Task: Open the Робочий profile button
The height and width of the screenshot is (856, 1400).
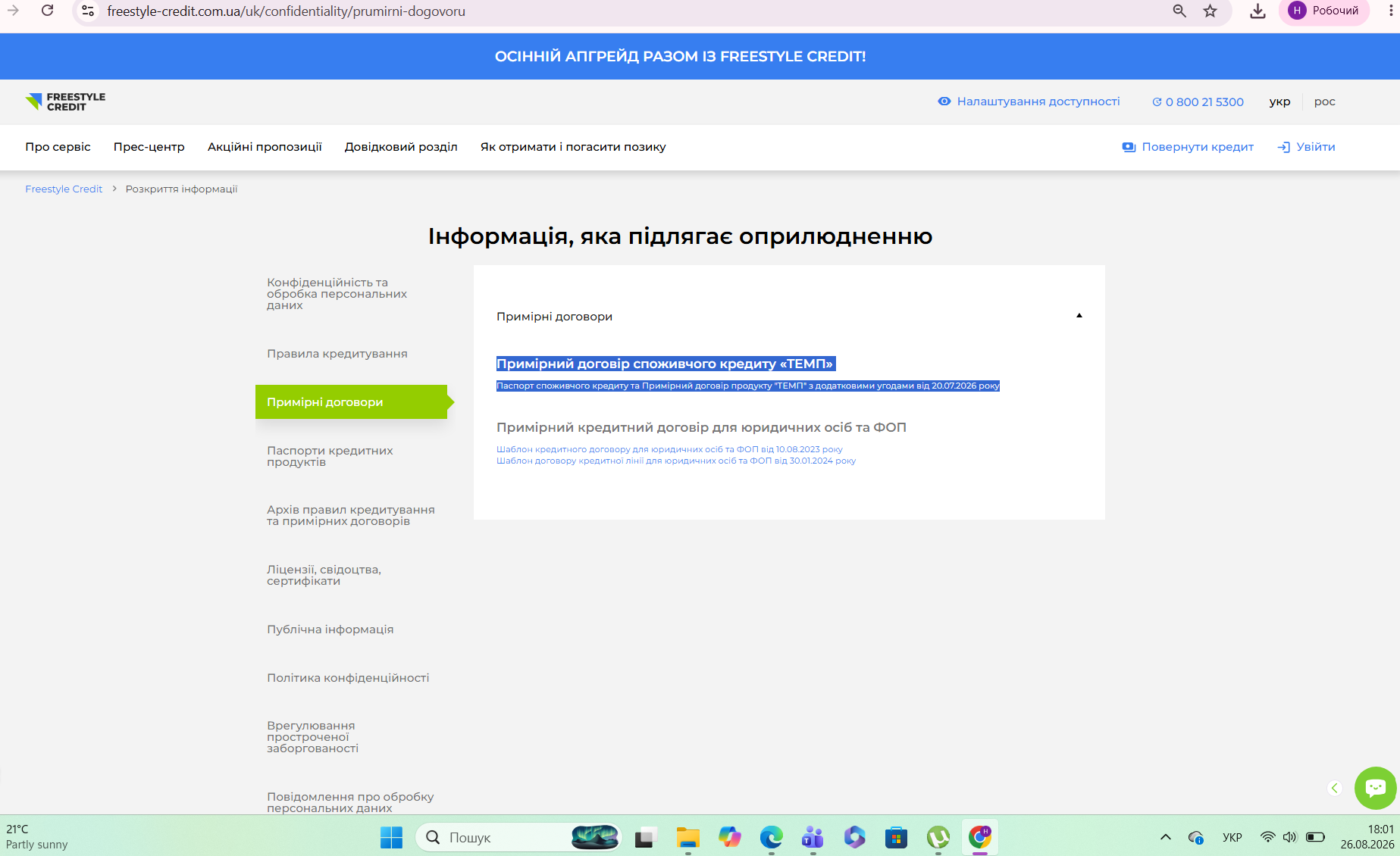Action: [1324, 11]
